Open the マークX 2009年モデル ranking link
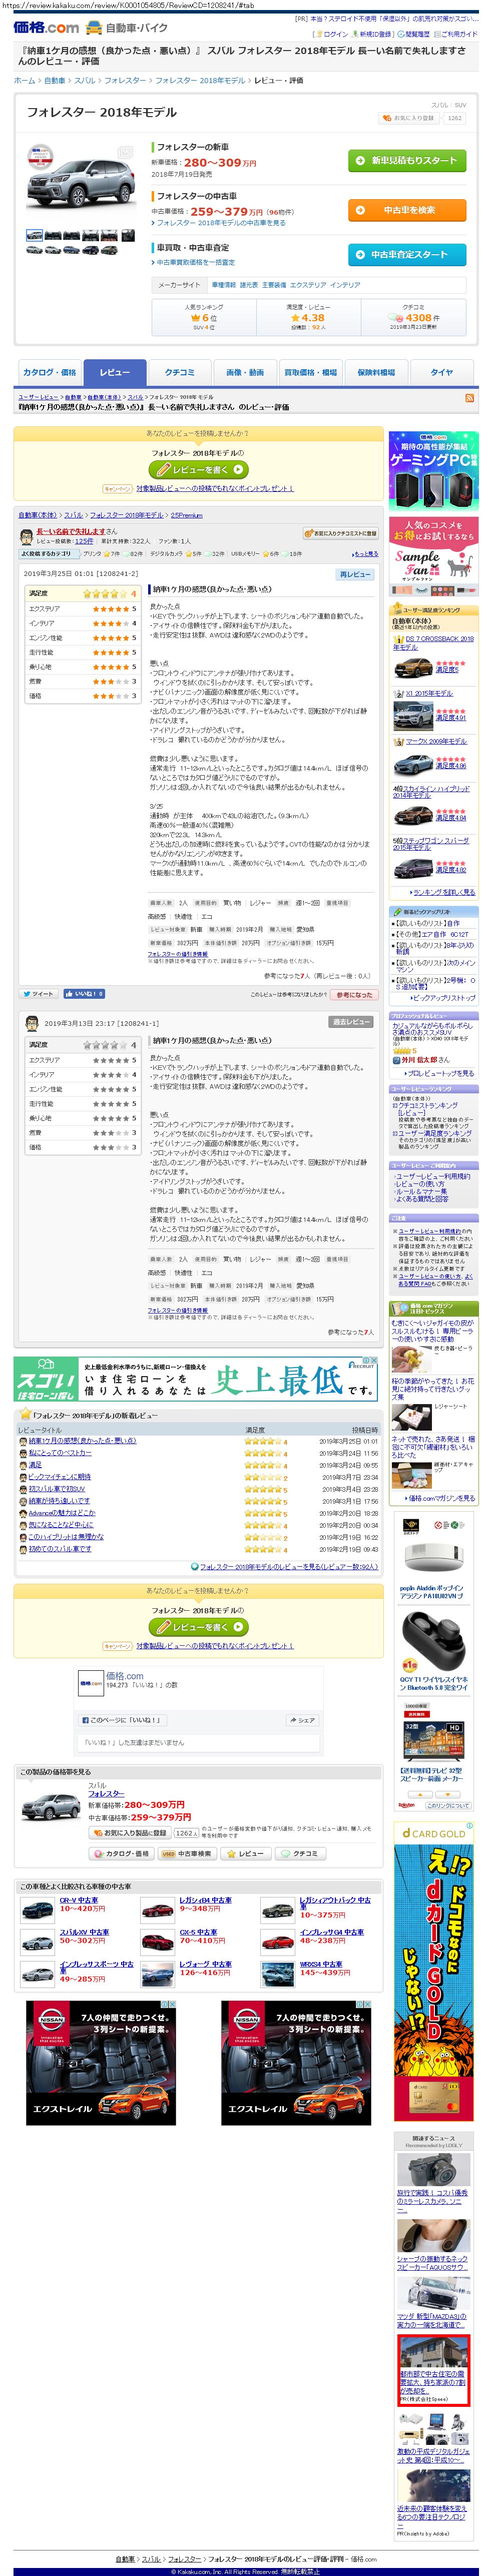Viewport: 492px width, 2576px height. pyautogui.click(x=436, y=741)
